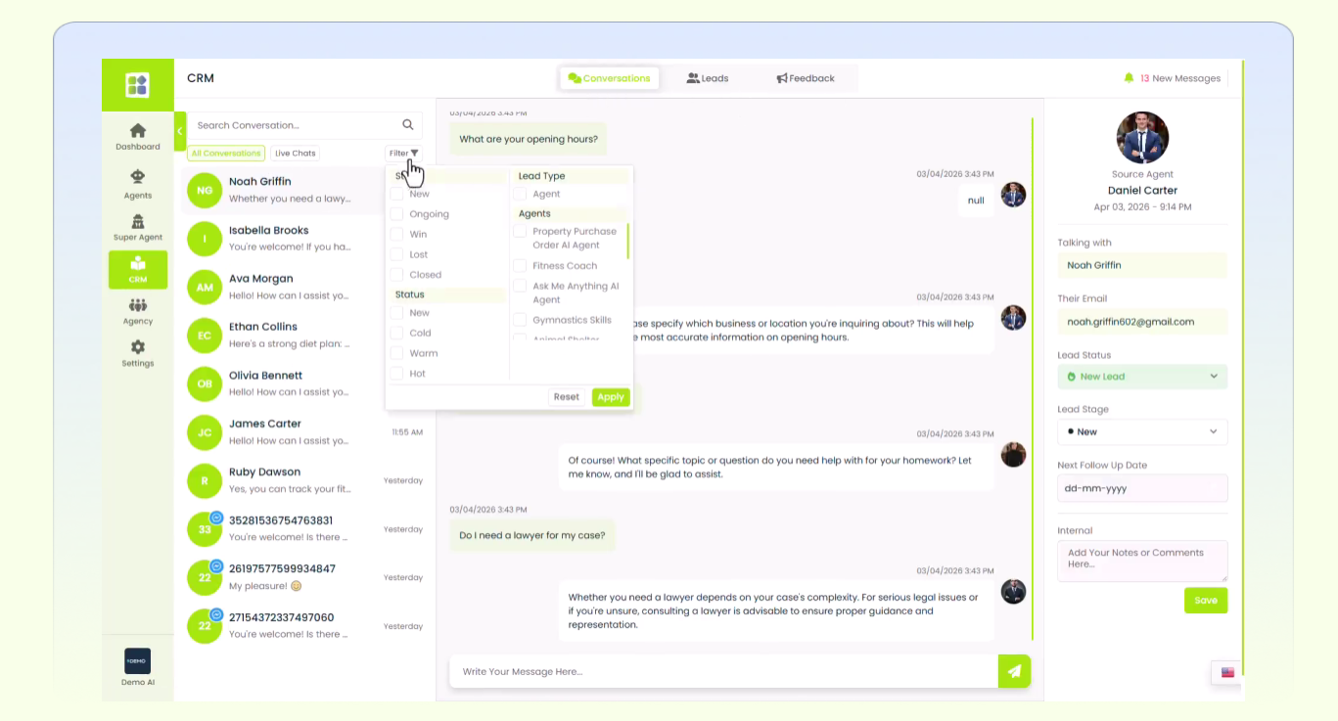Switch to the Feedback tab
1338x721 pixels.
click(806, 78)
